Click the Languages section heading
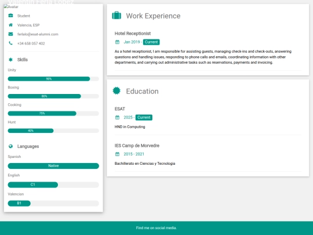313x235 pixels. (x=28, y=146)
